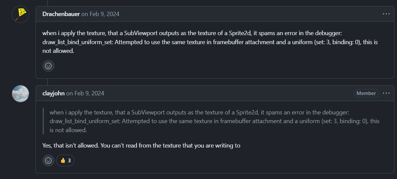
Task: Open the permalink date on clayjohn's reply
Action: pyautogui.click(x=89, y=93)
